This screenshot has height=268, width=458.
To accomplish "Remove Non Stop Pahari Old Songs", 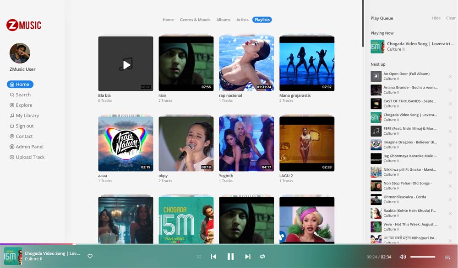I will (x=450, y=186).
